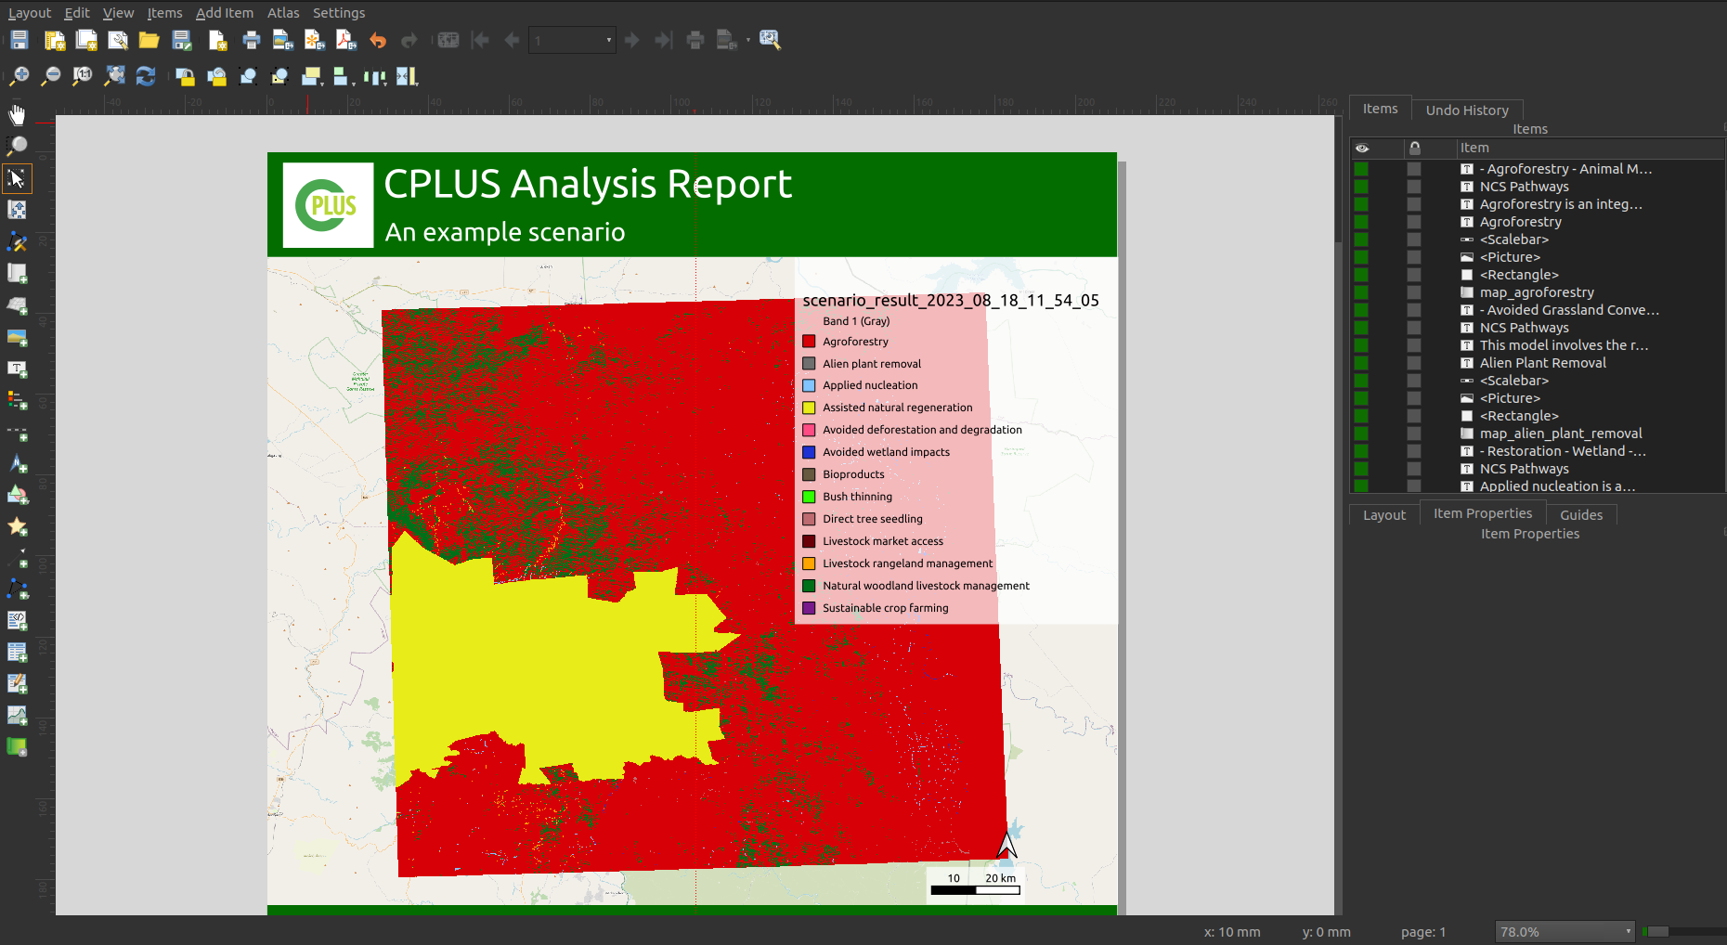The image size is (1727, 945).
Task: Click Export as Image icon
Action: (x=283, y=40)
